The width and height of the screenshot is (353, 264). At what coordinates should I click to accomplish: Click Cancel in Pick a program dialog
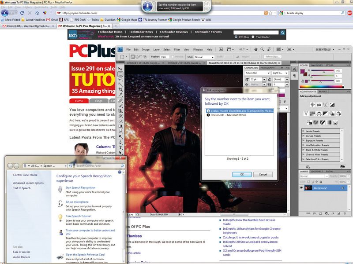pos(263,174)
